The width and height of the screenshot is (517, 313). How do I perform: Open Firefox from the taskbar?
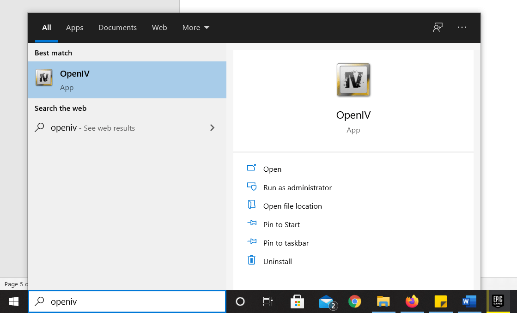click(x=412, y=301)
